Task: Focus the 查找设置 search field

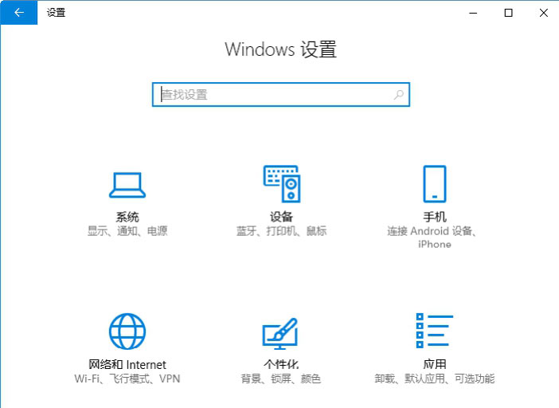Action: tap(281, 95)
